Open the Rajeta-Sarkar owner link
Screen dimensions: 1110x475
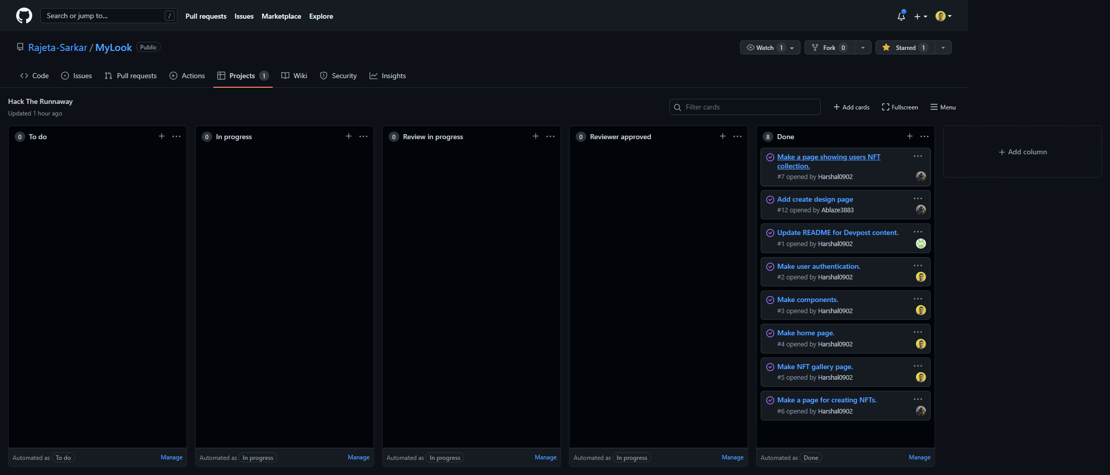click(57, 47)
